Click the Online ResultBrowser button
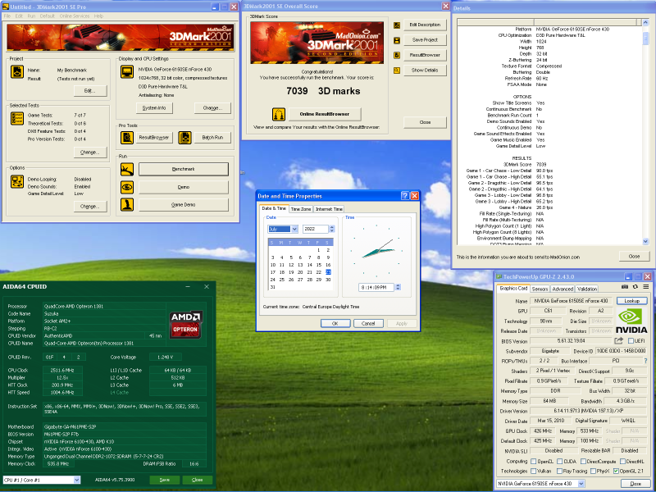This screenshot has height=492, width=656. (x=324, y=114)
